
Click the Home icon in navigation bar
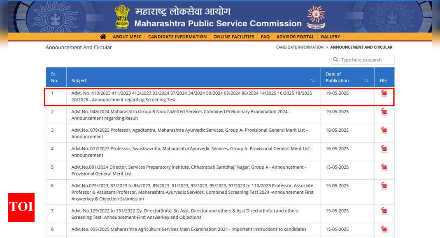click(103, 37)
